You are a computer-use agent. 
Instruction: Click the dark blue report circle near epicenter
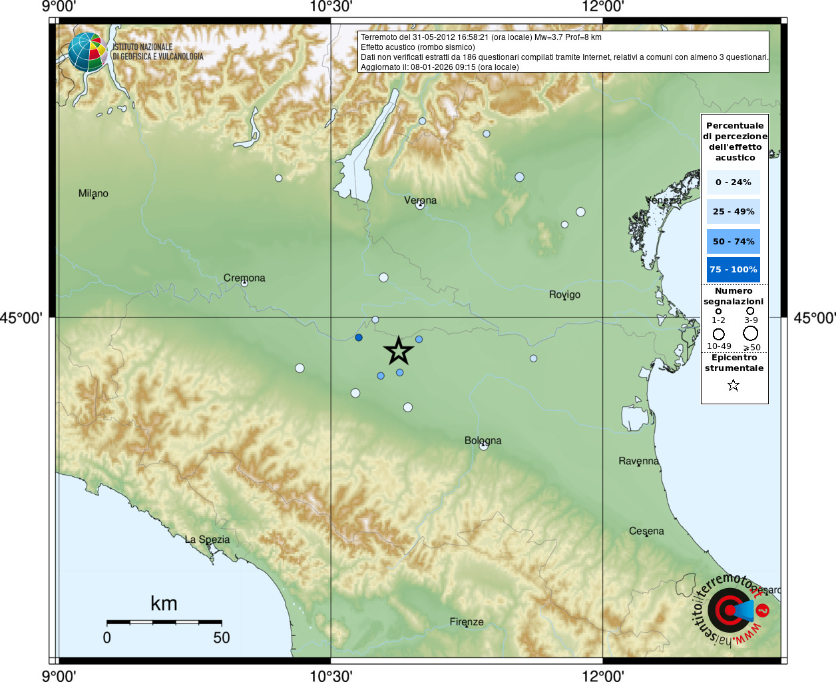point(359,338)
